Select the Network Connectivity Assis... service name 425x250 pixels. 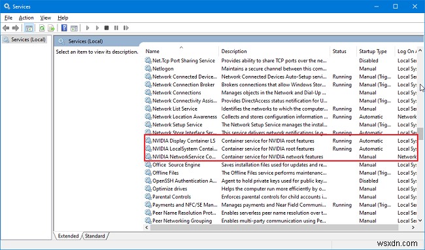click(184, 101)
